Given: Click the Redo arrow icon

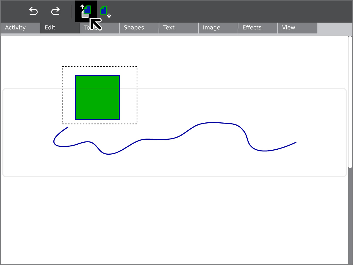Looking at the screenshot, I should click(55, 11).
